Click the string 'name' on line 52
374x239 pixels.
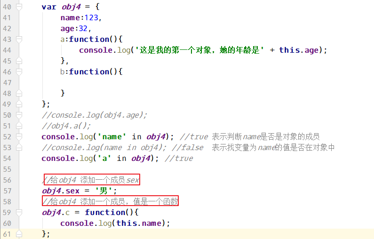[112, 137]
